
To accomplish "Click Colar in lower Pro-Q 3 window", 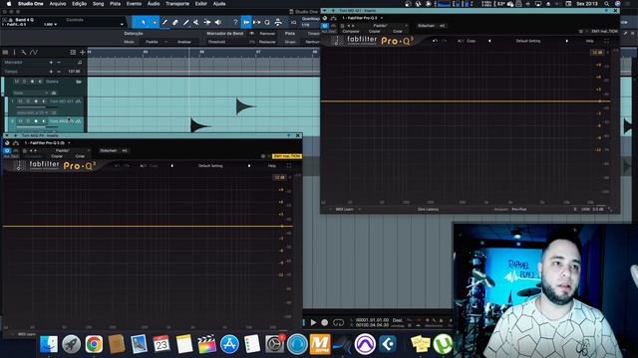I will tap(80, 156).
